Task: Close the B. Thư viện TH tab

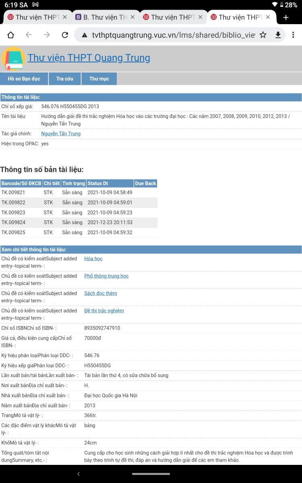Action: point(133,17)
